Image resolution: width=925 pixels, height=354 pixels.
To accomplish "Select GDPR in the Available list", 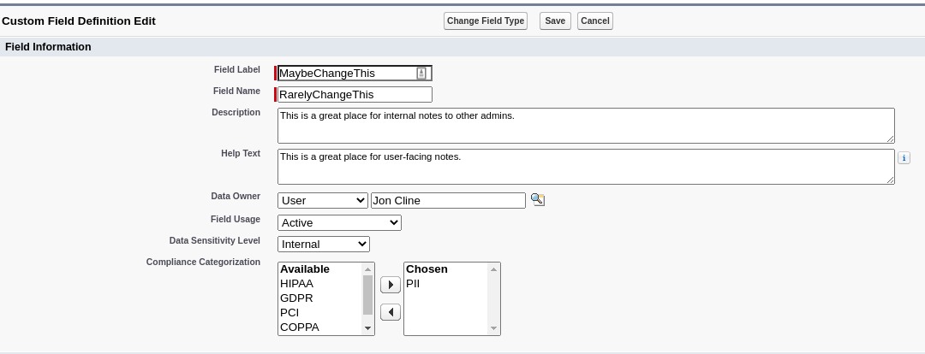I will click(297, 298).
